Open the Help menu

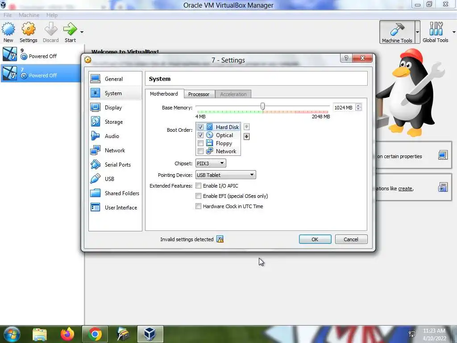pyautogui.click(x=52, y=15)
